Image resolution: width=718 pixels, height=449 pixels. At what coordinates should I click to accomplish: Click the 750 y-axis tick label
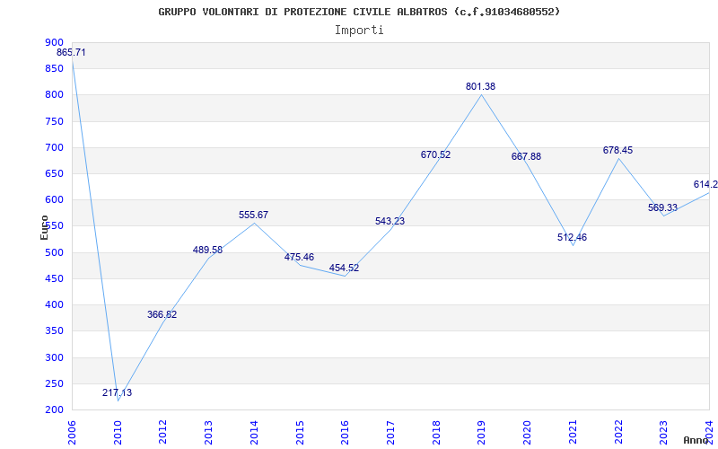click(x=54, y=121)
